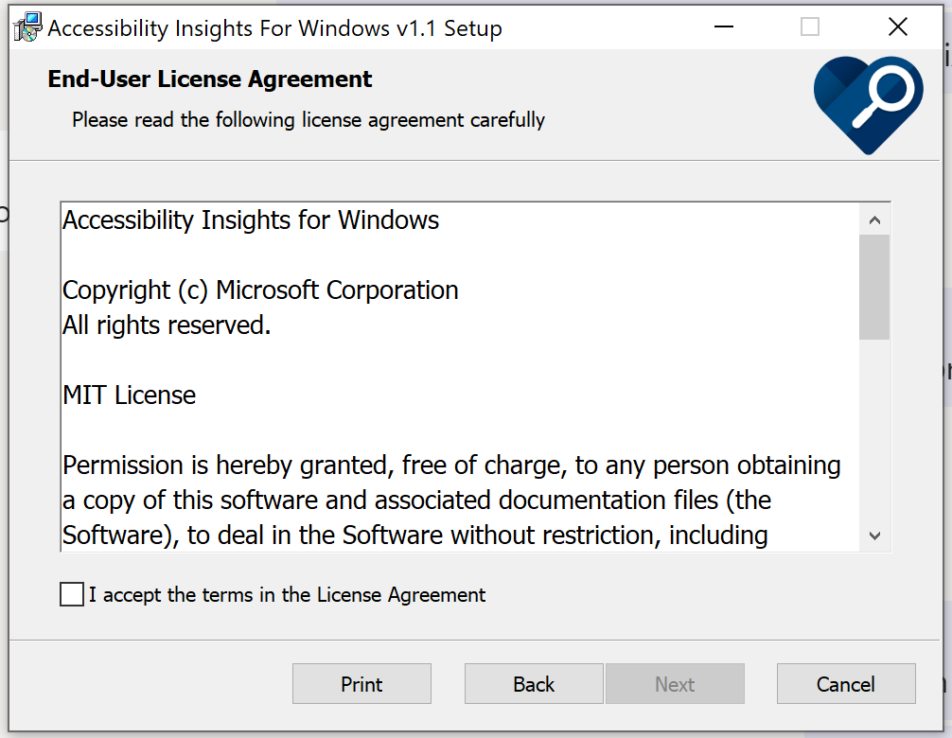Click the "Please read the following" subtitle
This screenshot has height=738, width=952.
[x=309, y=120]
